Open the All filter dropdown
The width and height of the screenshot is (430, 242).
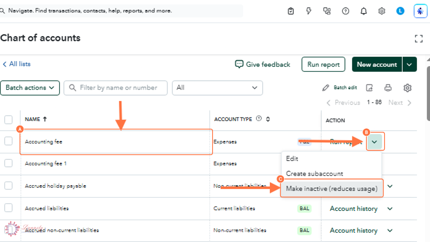click(x=218, y=88)
